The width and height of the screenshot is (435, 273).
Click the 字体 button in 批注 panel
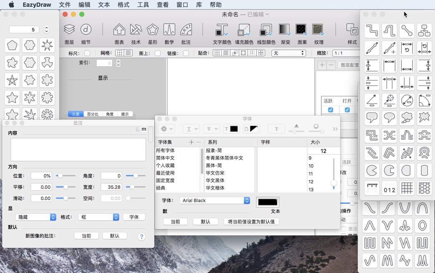(x=134, y=217)
